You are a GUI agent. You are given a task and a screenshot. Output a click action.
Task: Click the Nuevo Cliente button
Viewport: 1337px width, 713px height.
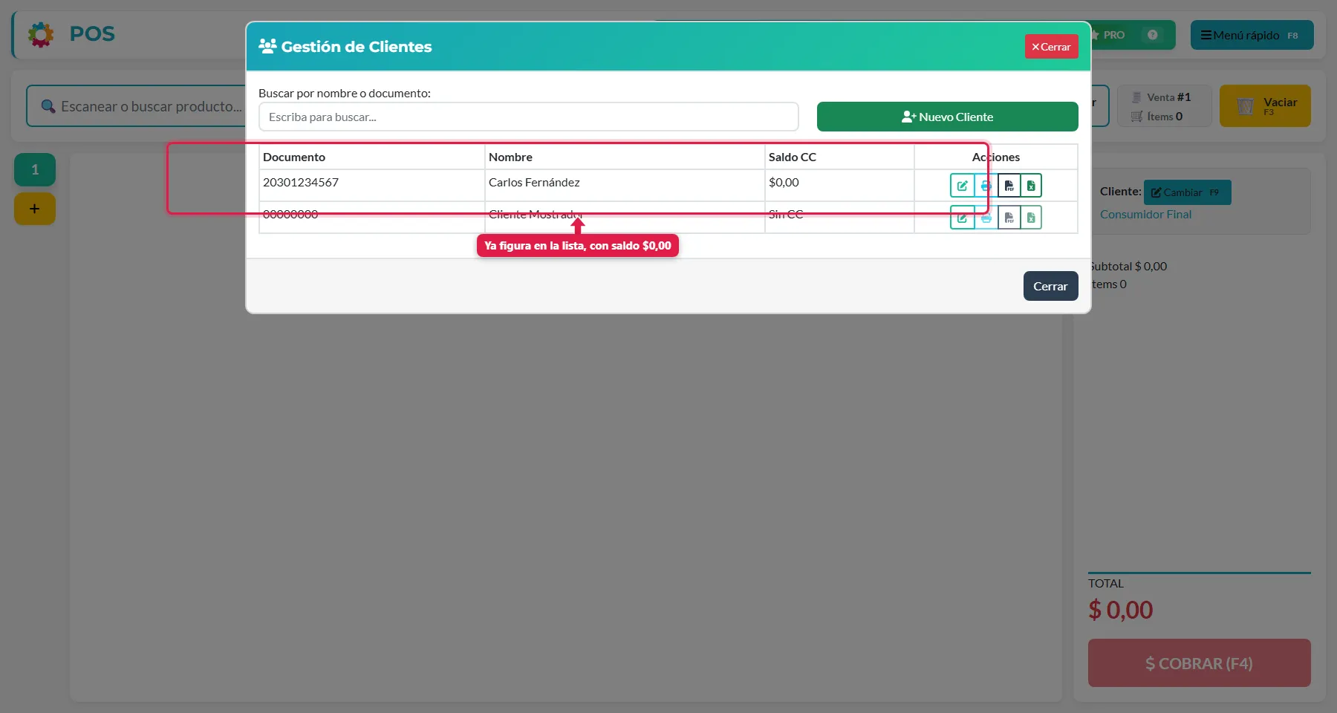pyautogui.click(x=948, y=117)
